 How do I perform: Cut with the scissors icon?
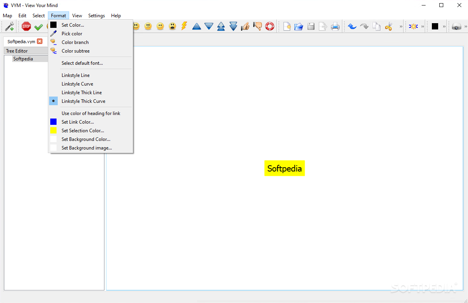click(x=389, y=27)
